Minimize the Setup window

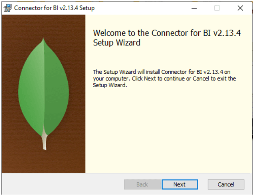point(194,8)
